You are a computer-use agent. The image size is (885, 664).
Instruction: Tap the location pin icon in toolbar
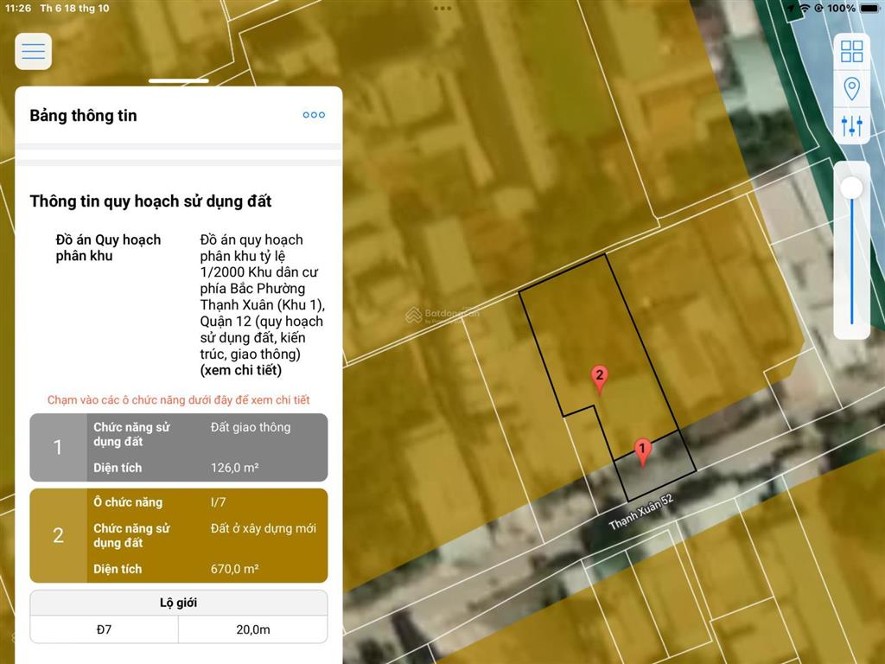[851, 89]
